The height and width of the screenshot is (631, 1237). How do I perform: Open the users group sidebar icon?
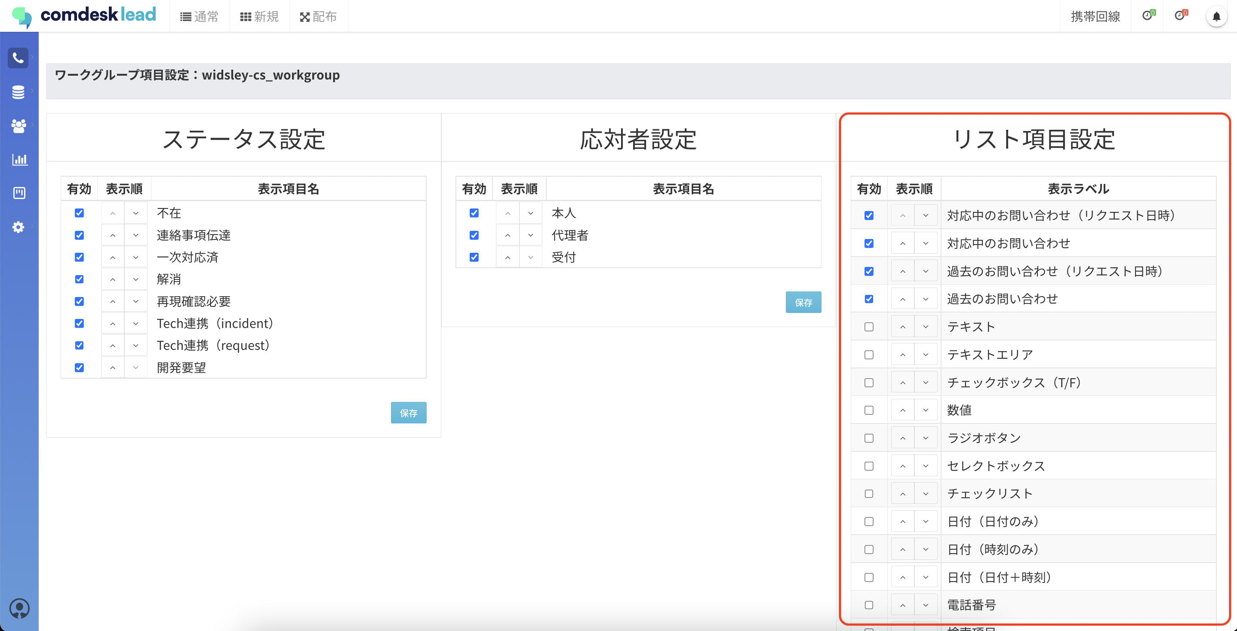(x=18, y=126)
